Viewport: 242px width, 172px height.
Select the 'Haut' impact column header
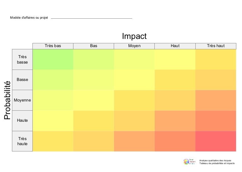click(175, 46)
